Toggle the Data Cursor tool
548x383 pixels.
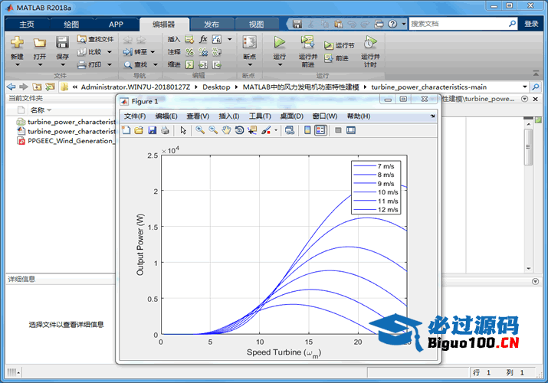(252, 130)
